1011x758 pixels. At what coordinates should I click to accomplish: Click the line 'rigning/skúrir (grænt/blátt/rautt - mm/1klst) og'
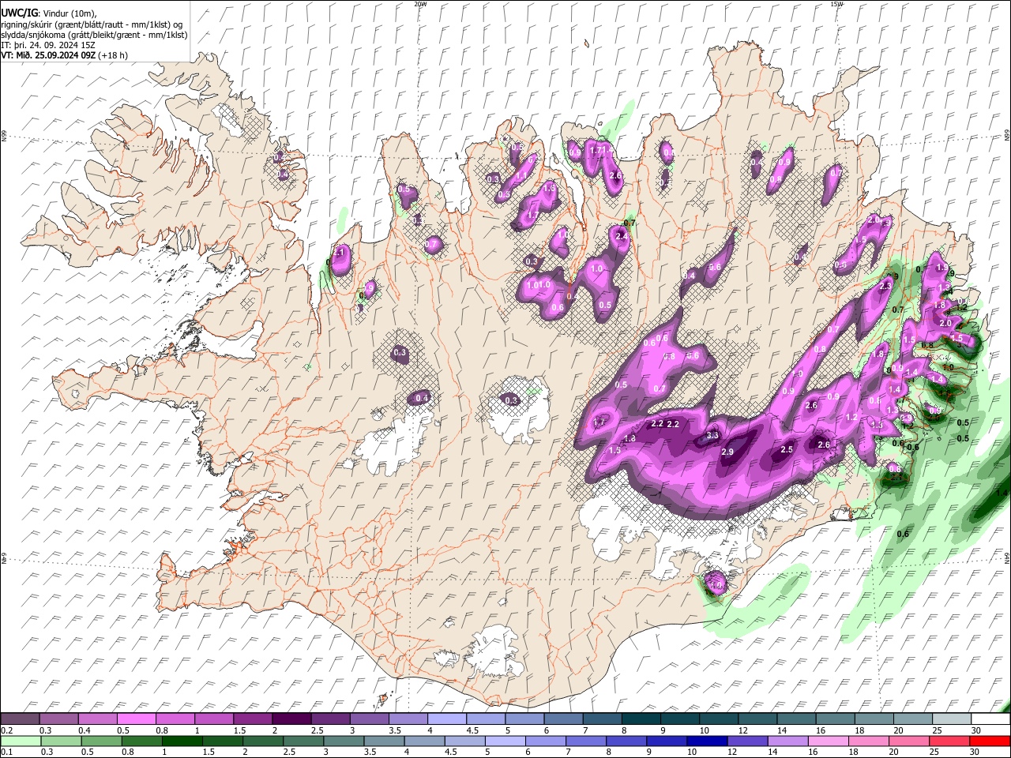[x=92, y=24]
